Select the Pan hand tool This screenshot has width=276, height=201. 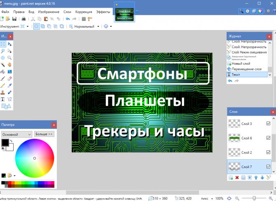pos(10,65)
